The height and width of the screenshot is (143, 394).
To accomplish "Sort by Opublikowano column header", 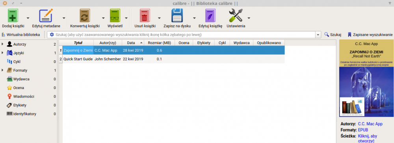I will click(269, 43).
